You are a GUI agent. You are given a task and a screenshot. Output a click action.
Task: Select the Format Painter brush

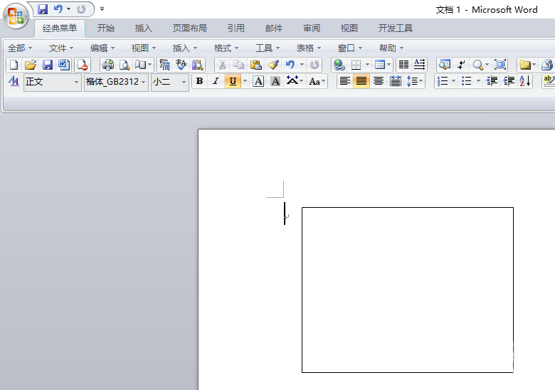pyautogui.click(x=273, y=65)
